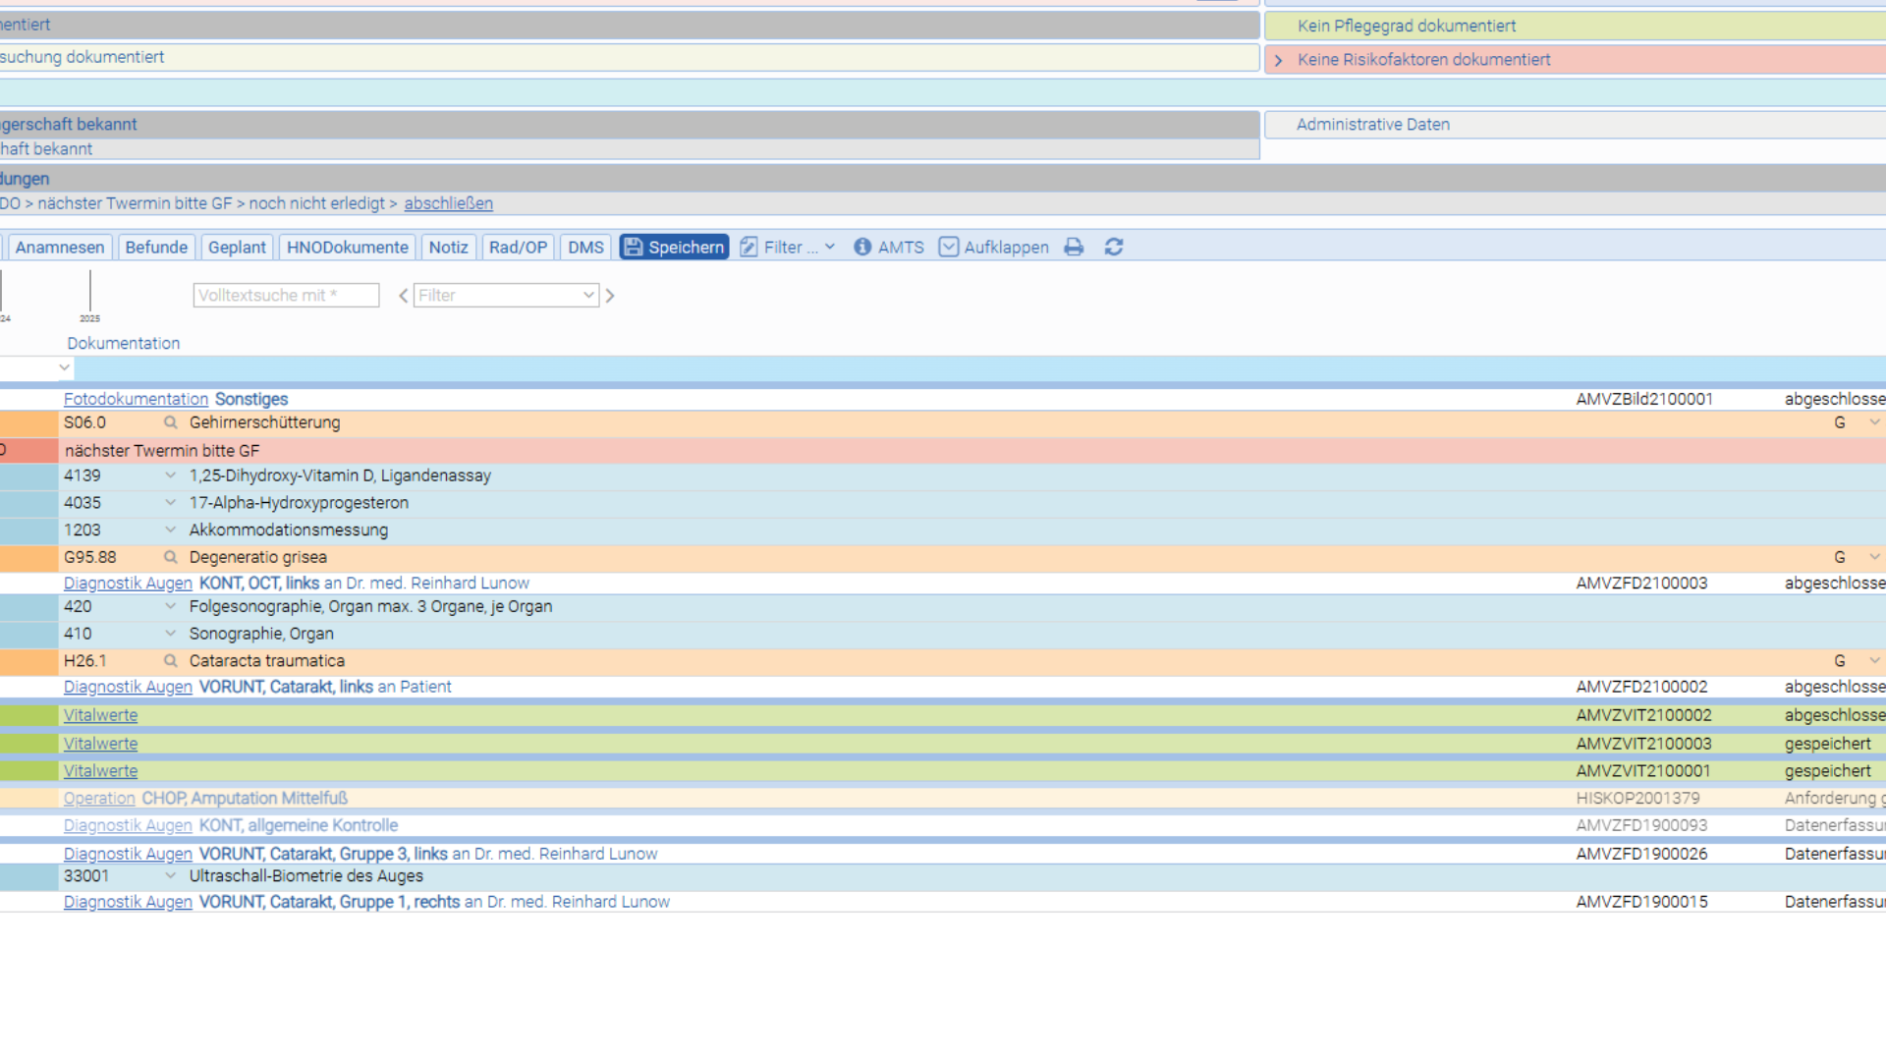Click magnifier icon next to Gehirnerschütterung
This screenshot has width=1886, height=1061.
tap(170, 422)
